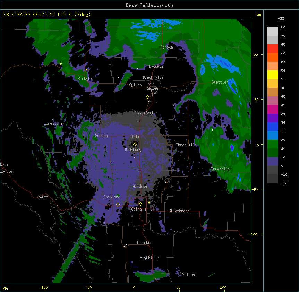
Task: Click the Vulcan label
Action: pyautogui.click(x=188, y=275)
